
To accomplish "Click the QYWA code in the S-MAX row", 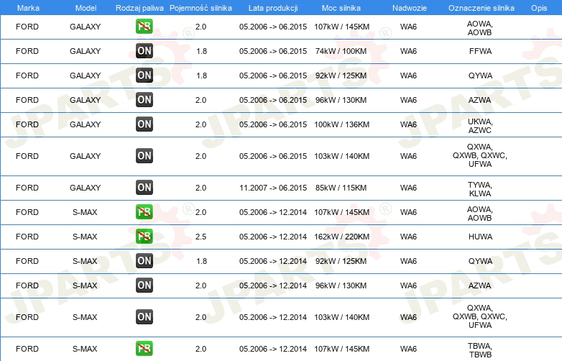I will (480, 261).
